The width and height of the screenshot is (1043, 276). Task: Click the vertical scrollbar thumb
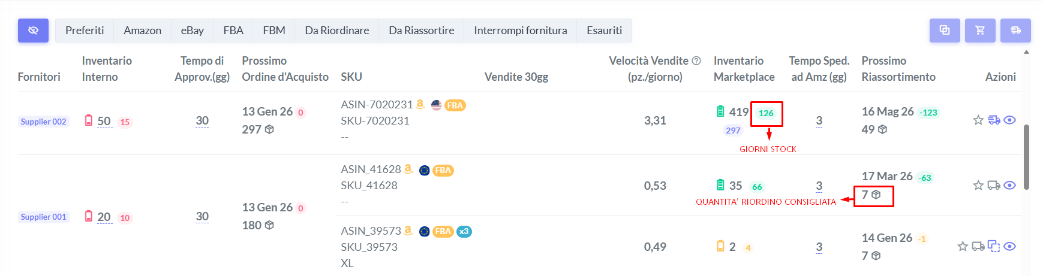(1026, 157)
